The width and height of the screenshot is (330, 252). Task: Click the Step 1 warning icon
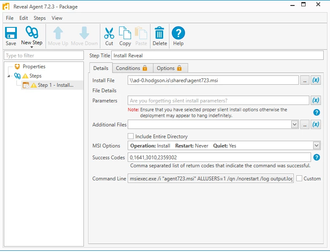(34, 85)
